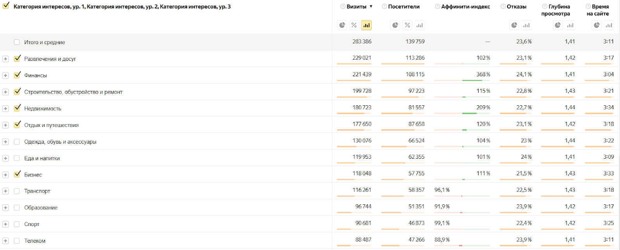Click the Образование category label
Screen dimensions: 620x250
tap(41, 208)
